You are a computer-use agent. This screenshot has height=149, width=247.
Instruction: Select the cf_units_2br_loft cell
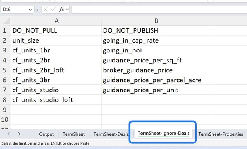point(56,70)
